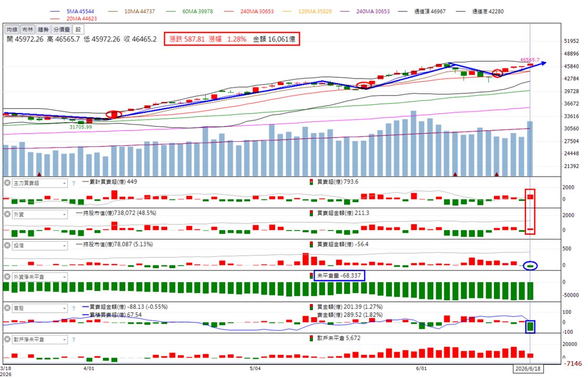Switch to the 均線 tab
The height and width of the screenshot is (378, 588).
pyautogui.click(x=12, y=29)
